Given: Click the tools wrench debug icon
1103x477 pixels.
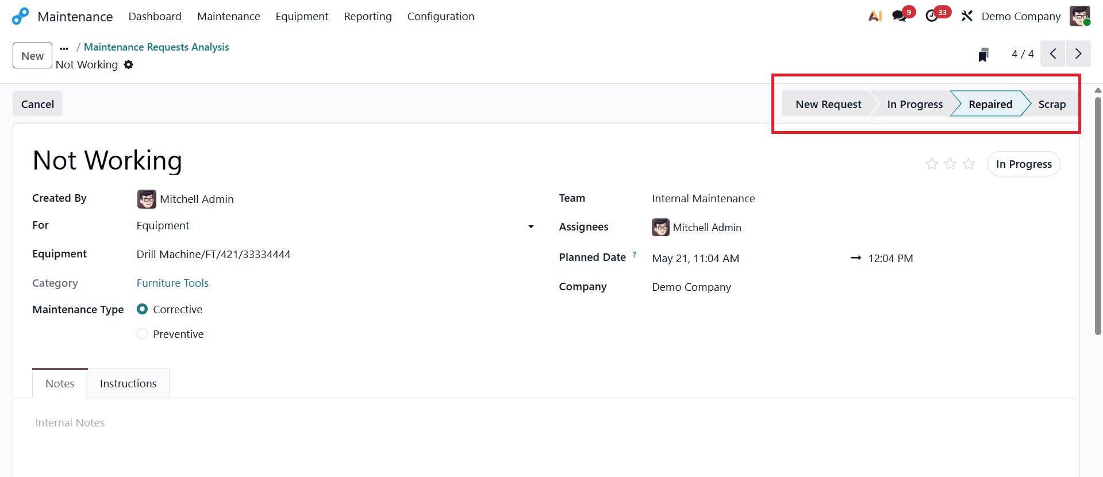Looking at the screenshot, I should [967, 16].
